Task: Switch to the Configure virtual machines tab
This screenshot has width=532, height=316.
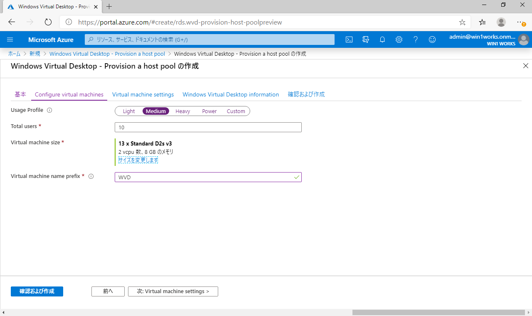Action: [69, 94]
